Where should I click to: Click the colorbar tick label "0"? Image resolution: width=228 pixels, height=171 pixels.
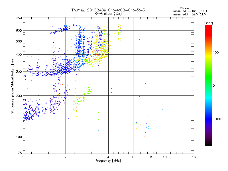tap(214, 86)
